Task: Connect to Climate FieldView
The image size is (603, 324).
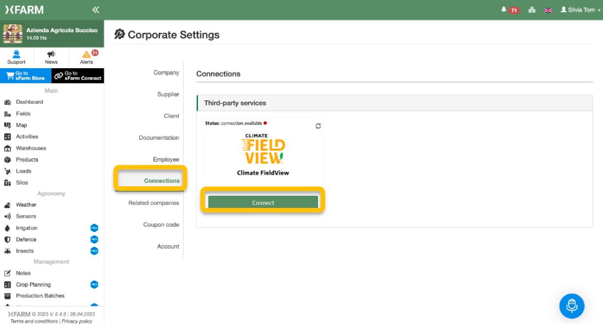Action: coord(263,203)
